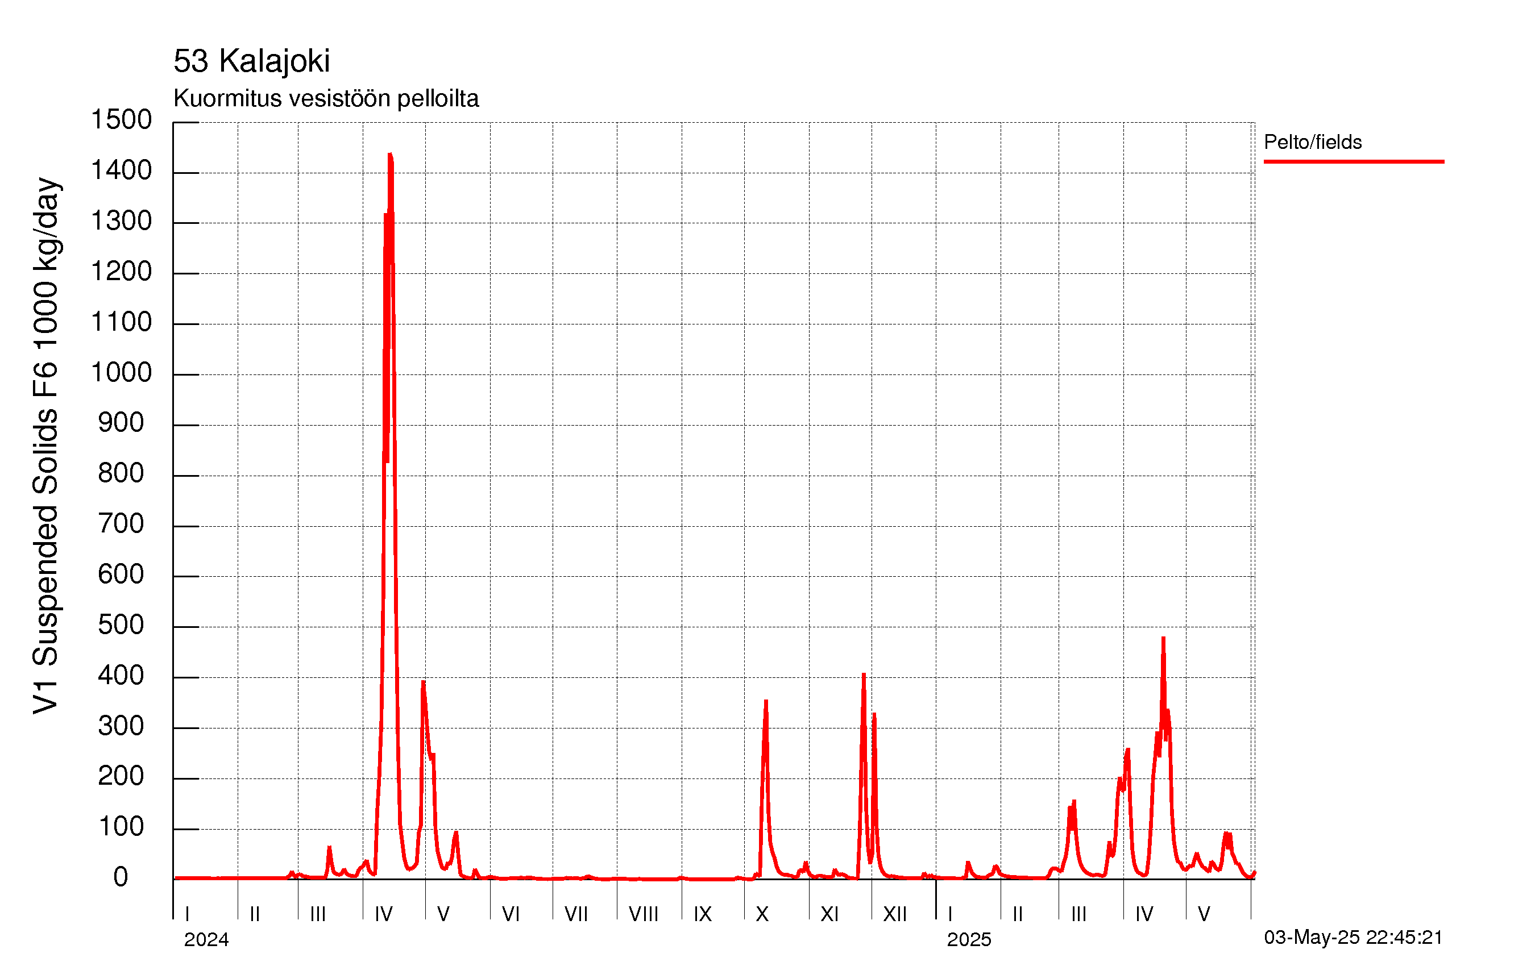Click the y-axis label 1000
1535x966 pixels.
point(121,373)
